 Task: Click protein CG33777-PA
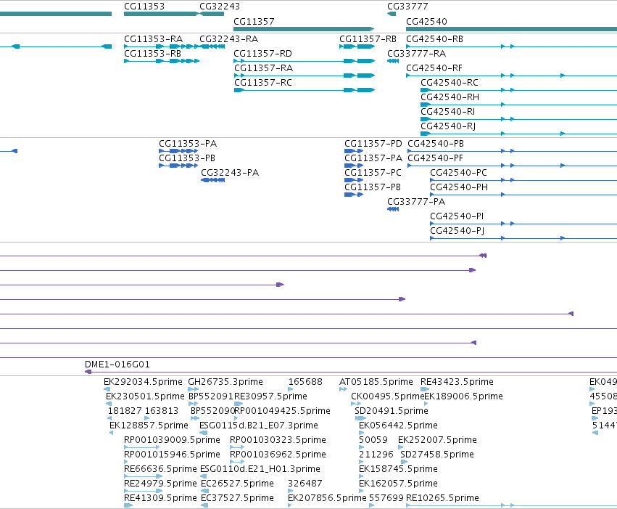point(393,209)
